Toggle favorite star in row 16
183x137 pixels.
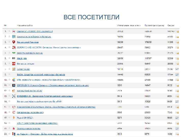(x=9, y=112)
